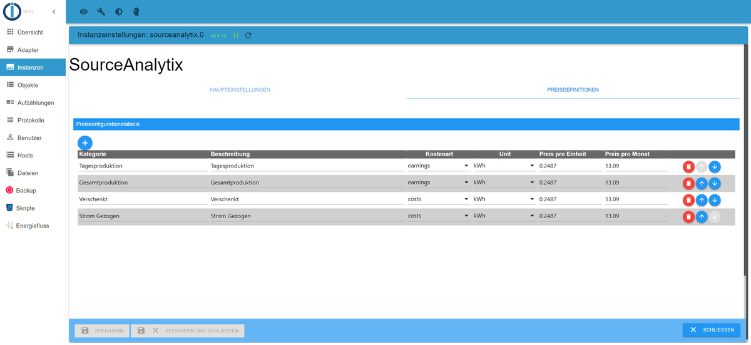Open Unit dropdown for Strom Gezogen
This screenshot has height=345, width=751.
click(x=504, y=216)
